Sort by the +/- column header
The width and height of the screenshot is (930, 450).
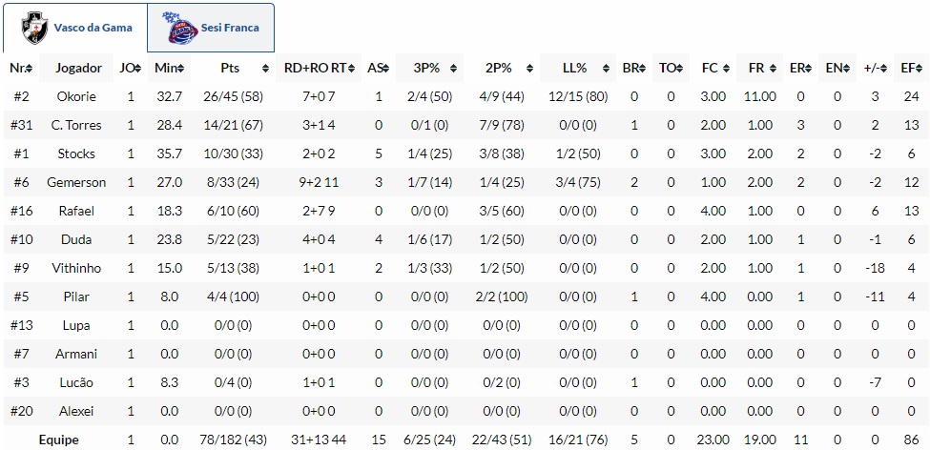(871, 69)
